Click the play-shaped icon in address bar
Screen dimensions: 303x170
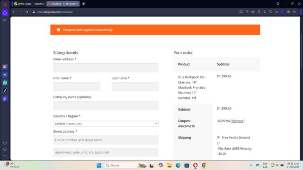265,12
